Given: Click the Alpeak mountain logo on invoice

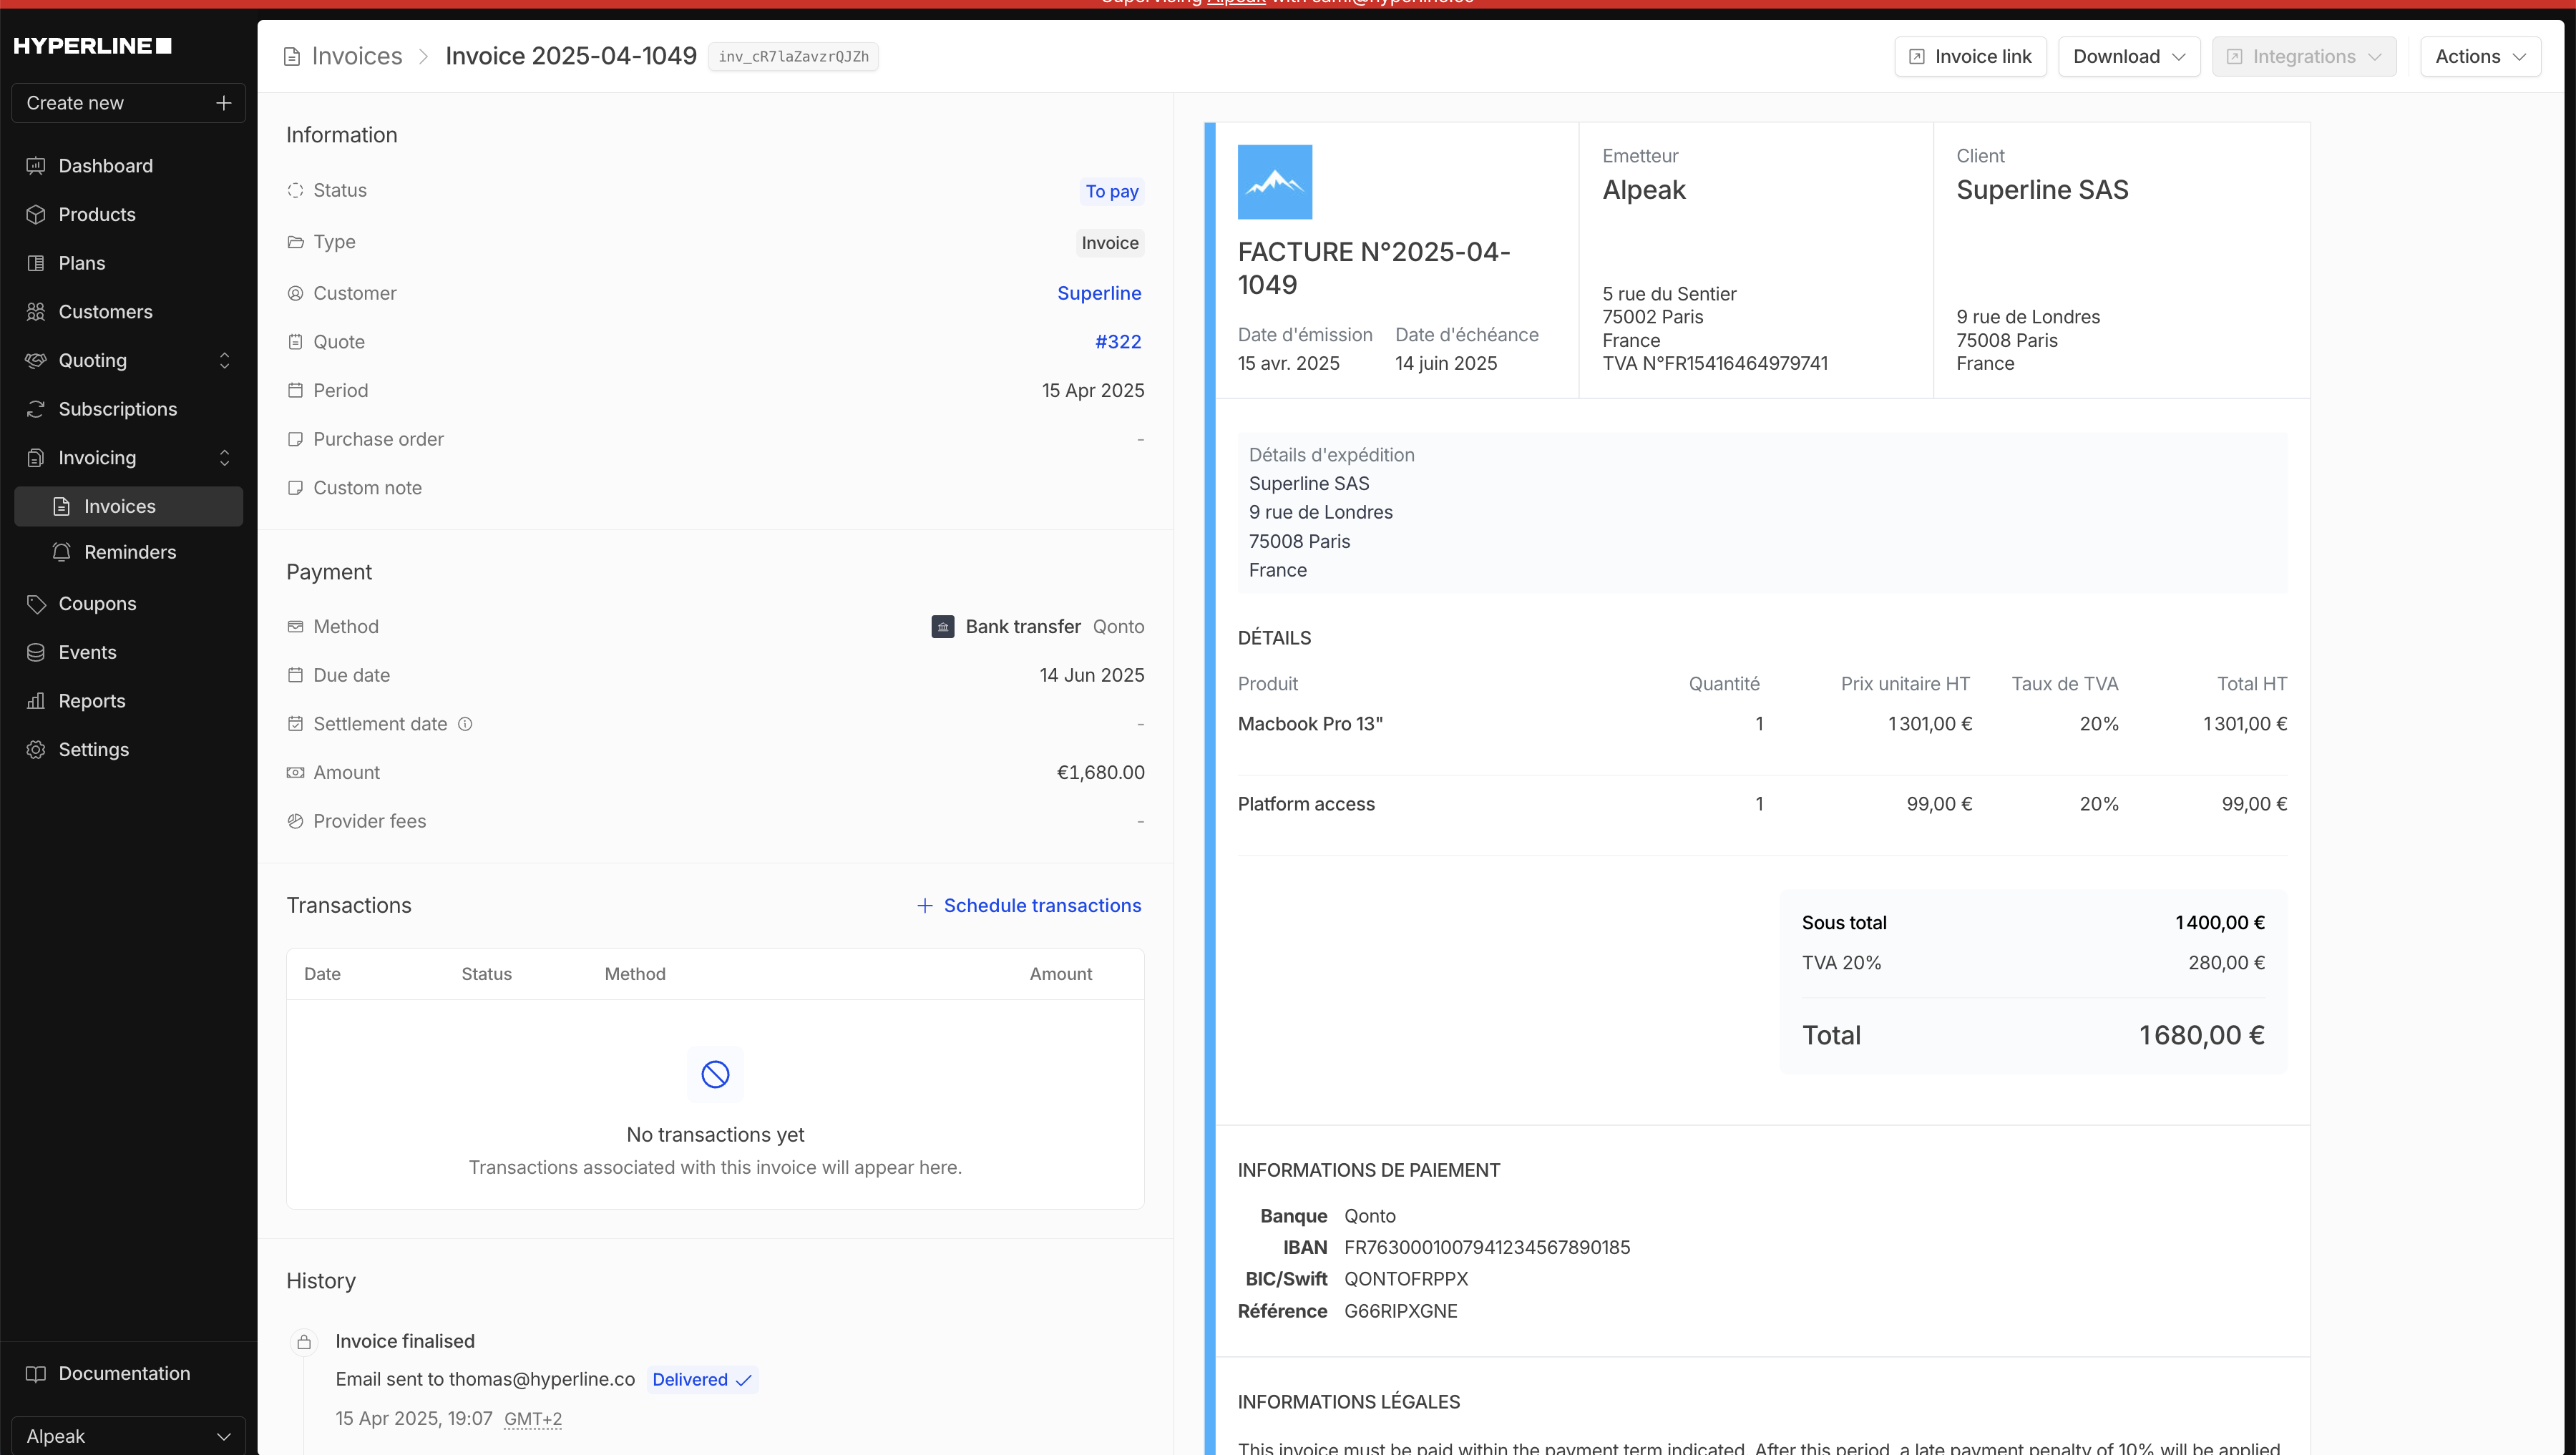Looking at the screenshot, I should pos(1275,182).
